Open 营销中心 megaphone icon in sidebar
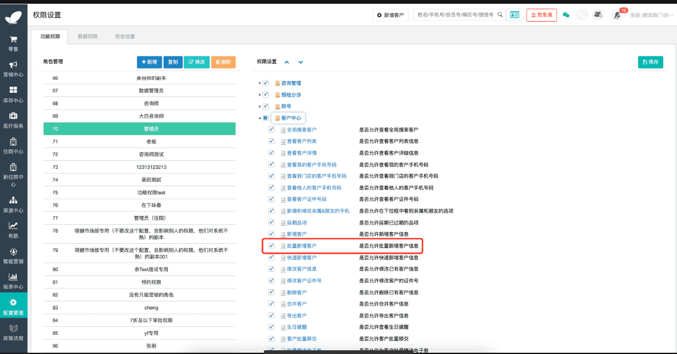The image size is (677, 354). pos(13,68)
